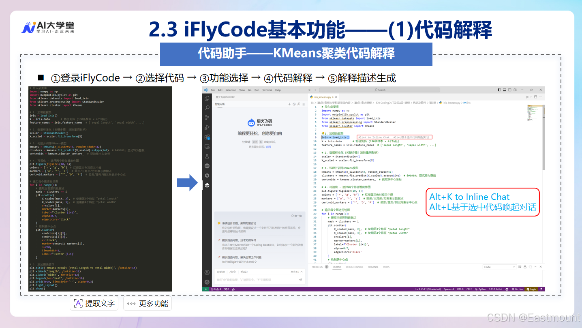Toggle the Output auto-scroll lock icon
This screenshot has height=328, width=582.
525,267
